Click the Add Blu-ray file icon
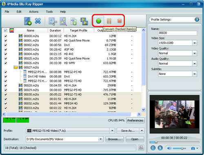The image size is (204, 155). tap(28, 21)
